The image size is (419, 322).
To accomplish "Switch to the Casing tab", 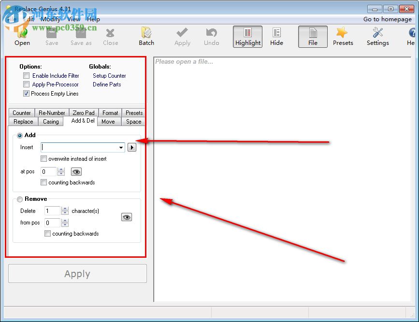I will pyautogui.click(x=51, y=122).
